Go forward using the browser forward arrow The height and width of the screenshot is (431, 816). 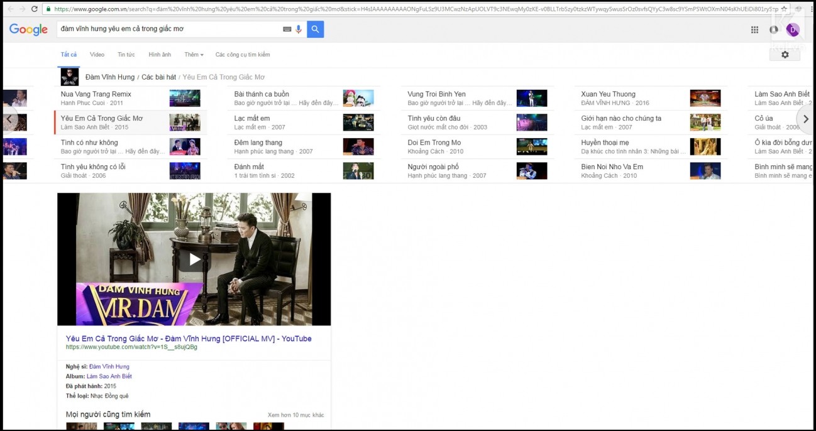22,9
